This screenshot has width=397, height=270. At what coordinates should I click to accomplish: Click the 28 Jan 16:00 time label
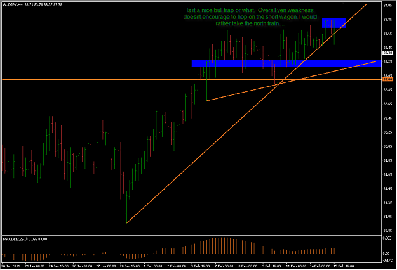coord(130,266)
